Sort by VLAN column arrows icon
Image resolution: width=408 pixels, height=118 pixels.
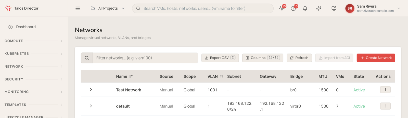221,76
